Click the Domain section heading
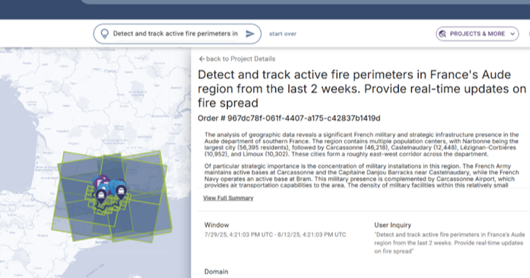Image resolution: width=530 pixels, height=278 pixels. 216,271
